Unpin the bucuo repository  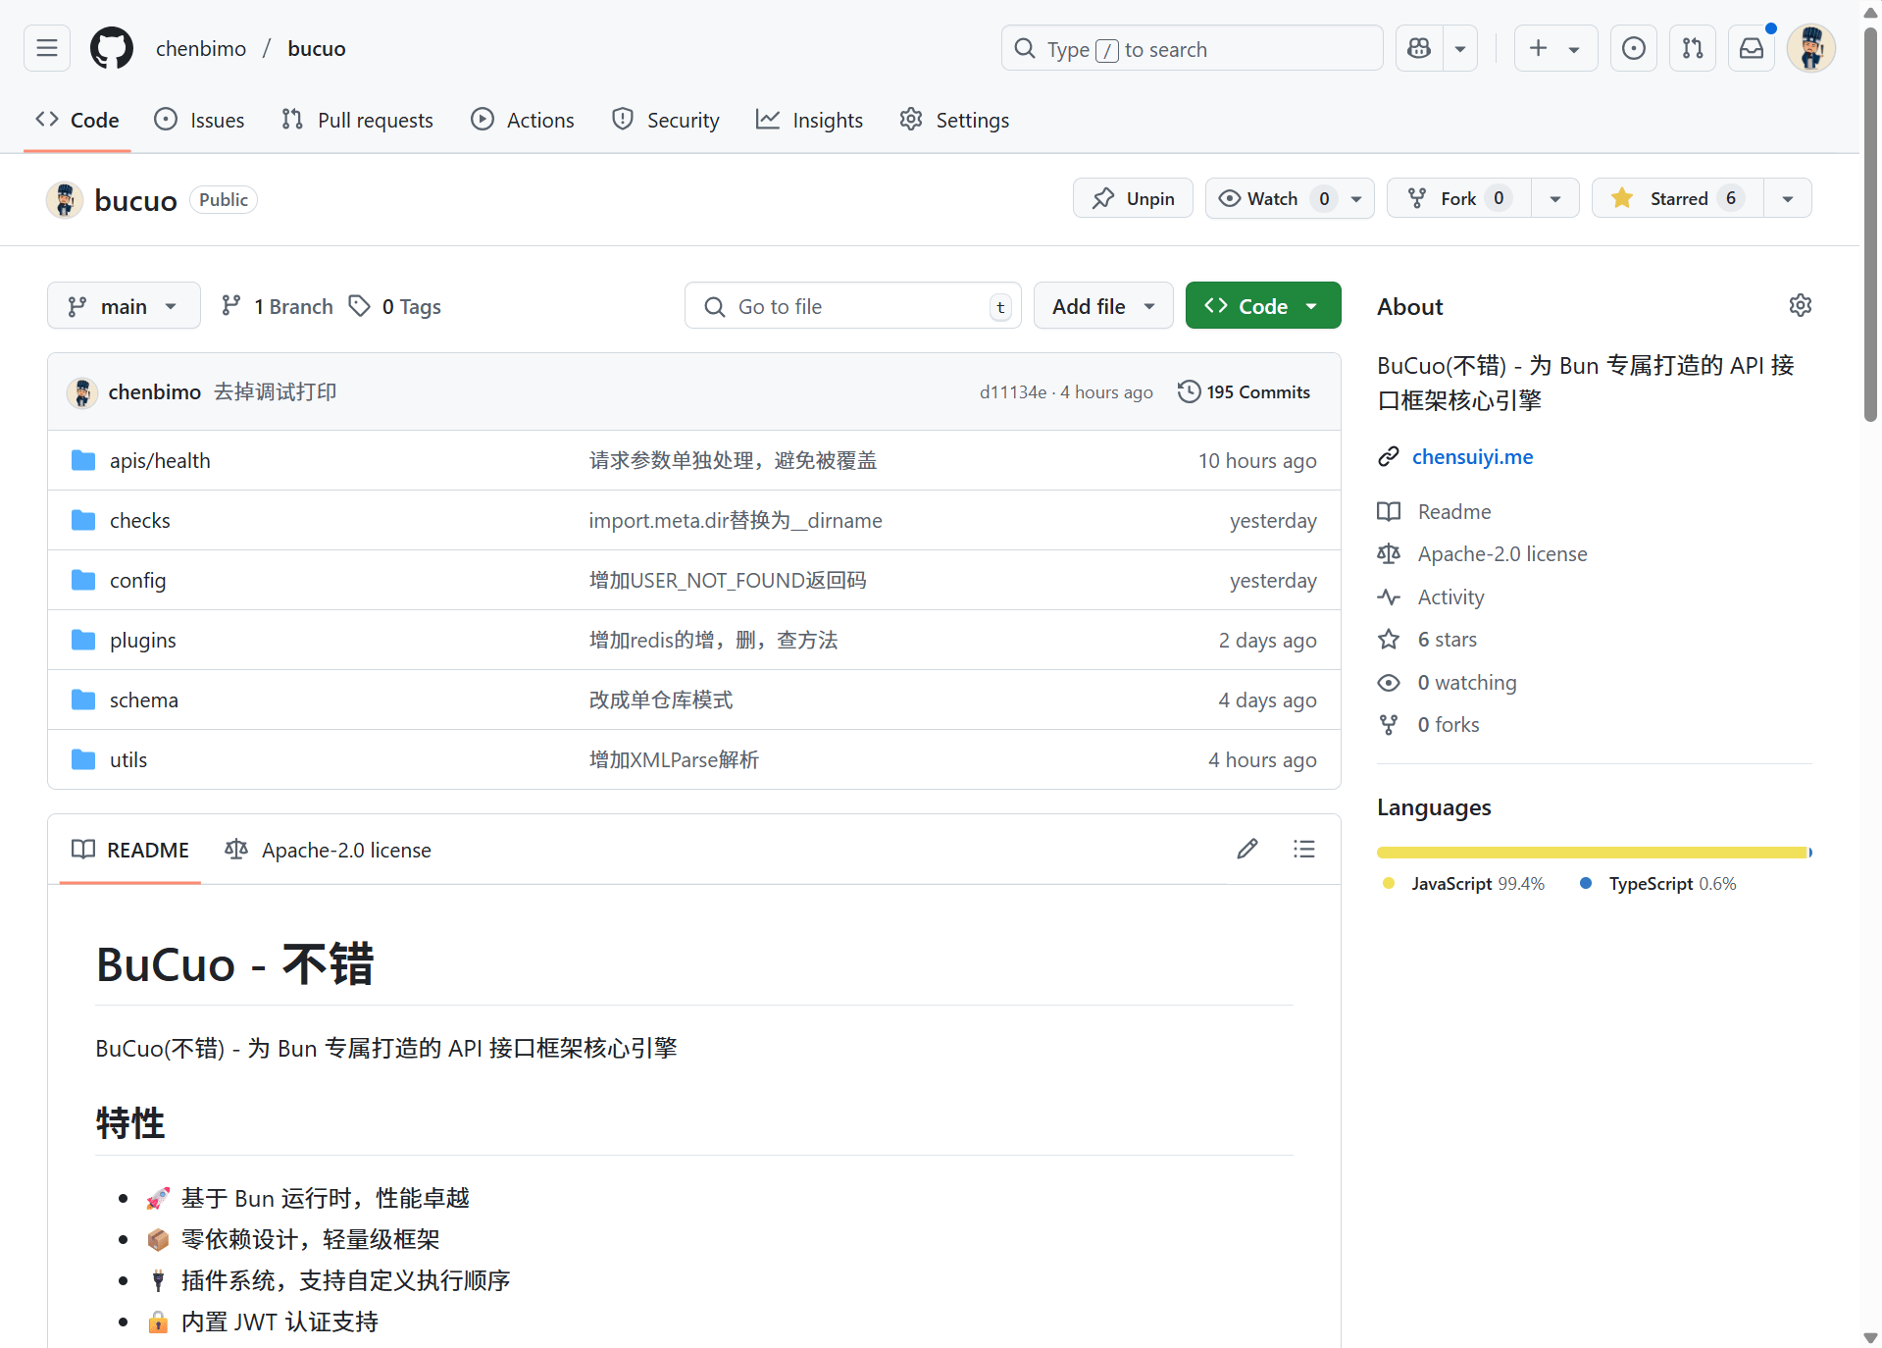point(1133,198)
